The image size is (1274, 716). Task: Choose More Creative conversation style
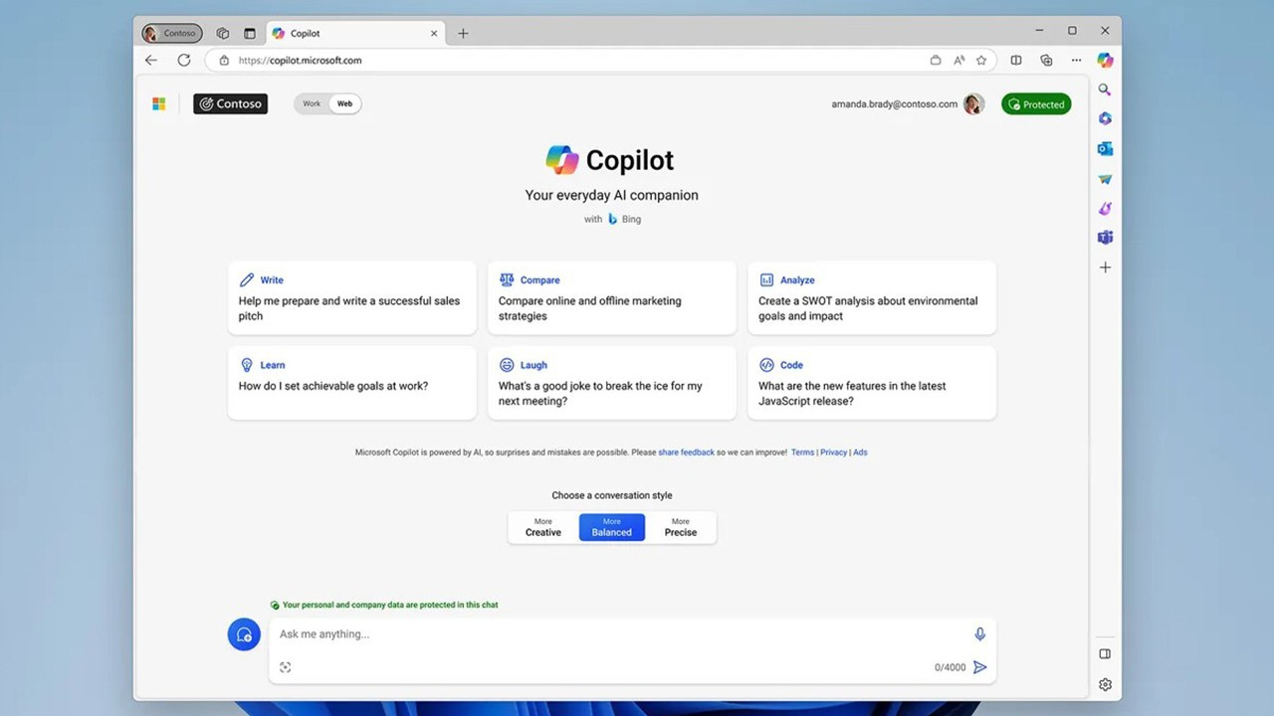(x=543, y=527)
